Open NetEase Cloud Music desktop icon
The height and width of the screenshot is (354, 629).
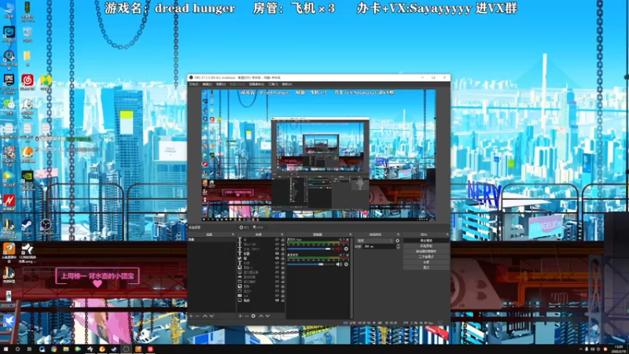point(28,82)
